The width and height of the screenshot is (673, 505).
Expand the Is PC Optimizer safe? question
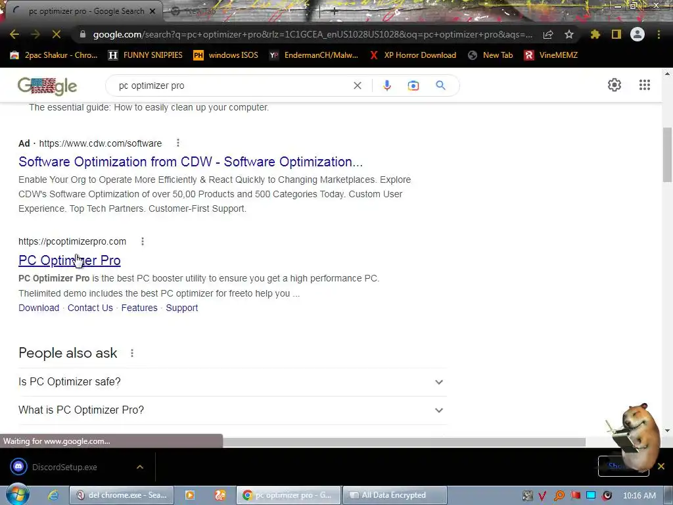tap(232, 382)
